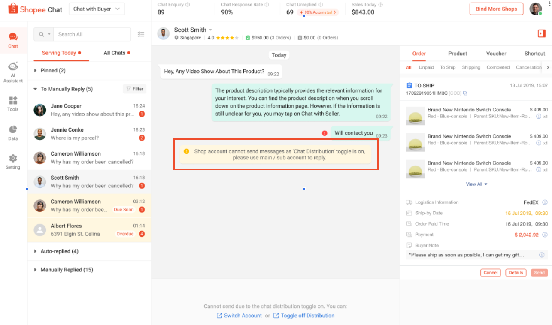The height and width of the screenshot is (325, 552).
Task: Expand View All products in order
Action: (x=476, y=184)
